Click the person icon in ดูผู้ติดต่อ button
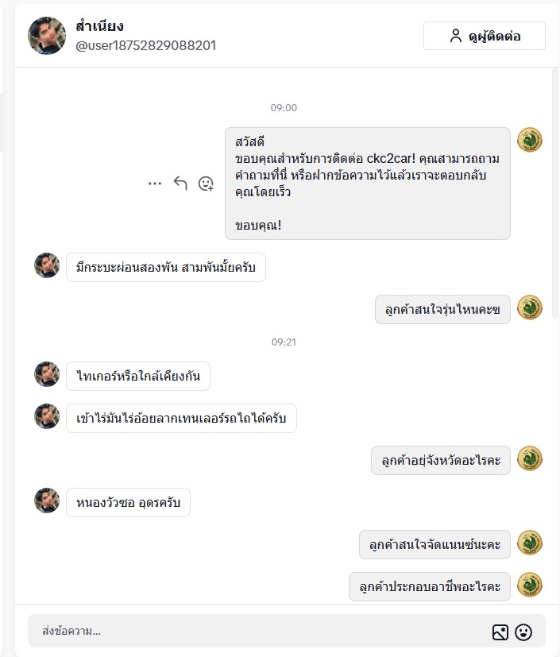This screenshot has width=560, height=657. [455, 36]
